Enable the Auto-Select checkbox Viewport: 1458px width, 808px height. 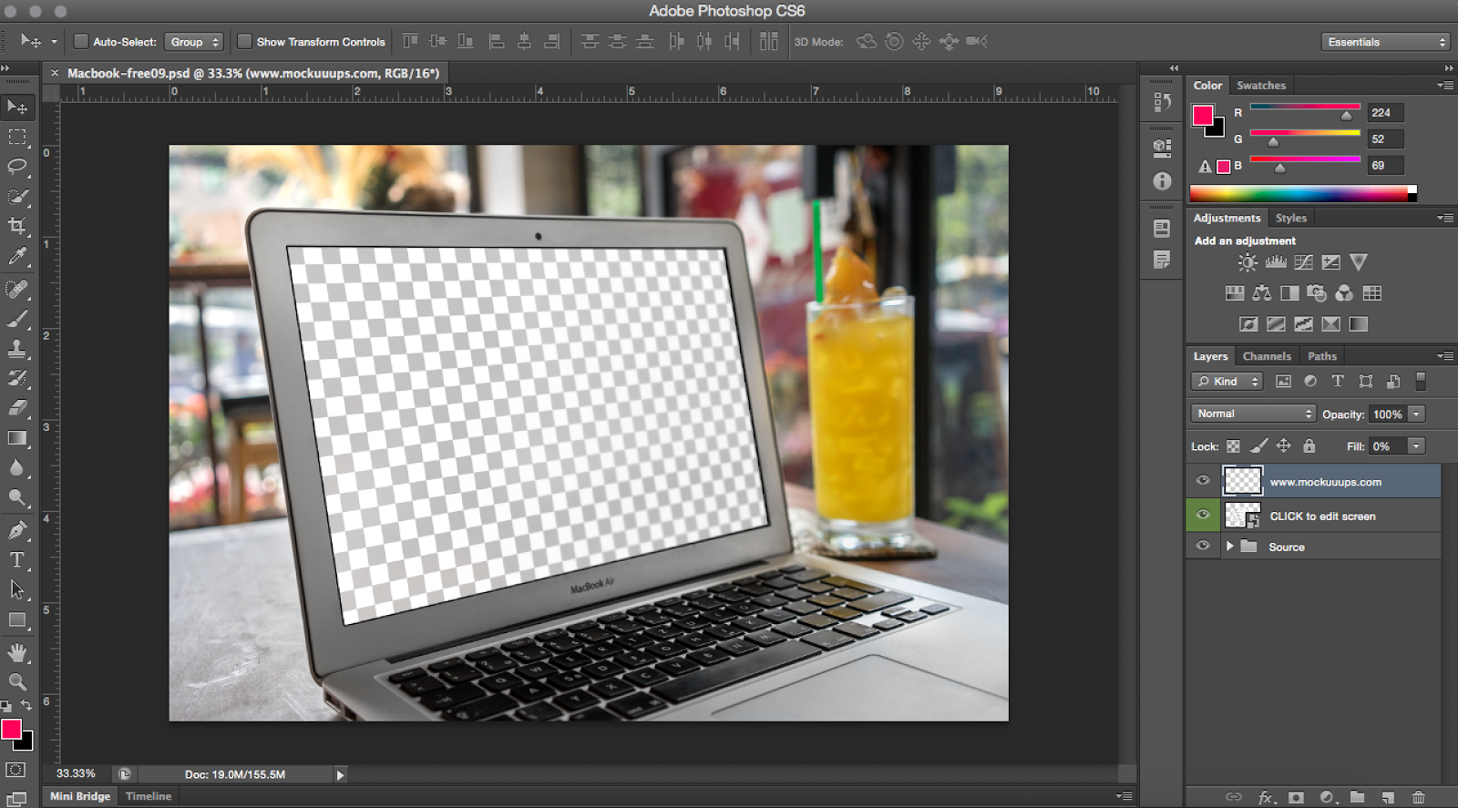tap(81, 42)
